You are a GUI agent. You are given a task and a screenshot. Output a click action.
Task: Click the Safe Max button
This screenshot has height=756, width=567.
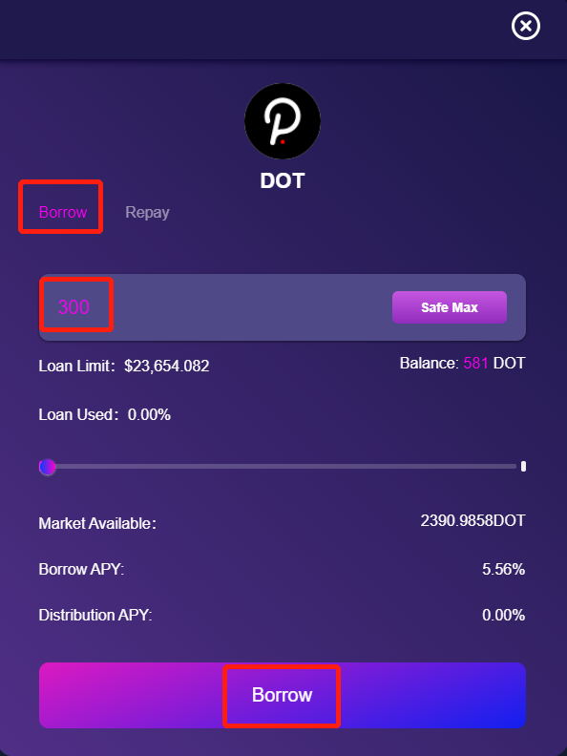[x=450, y=307]
